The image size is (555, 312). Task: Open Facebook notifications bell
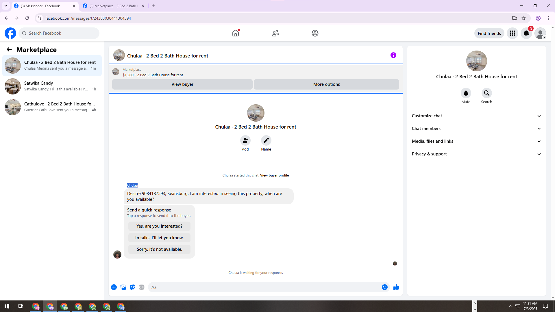pyautogui.click(x=526, y=33)
